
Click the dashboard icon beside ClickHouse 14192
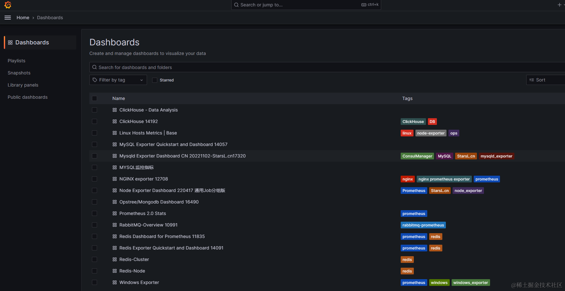(115, 121)
